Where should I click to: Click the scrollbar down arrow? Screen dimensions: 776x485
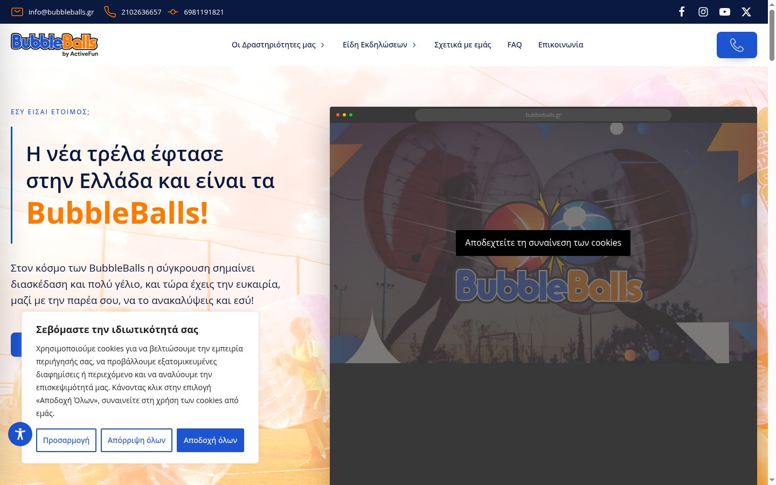pos(772,480)
